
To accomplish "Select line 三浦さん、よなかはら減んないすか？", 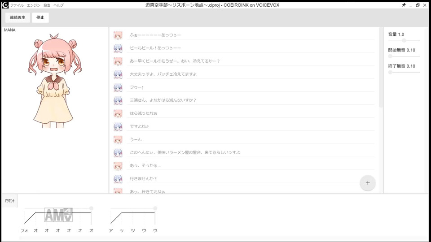I will 251,100.
